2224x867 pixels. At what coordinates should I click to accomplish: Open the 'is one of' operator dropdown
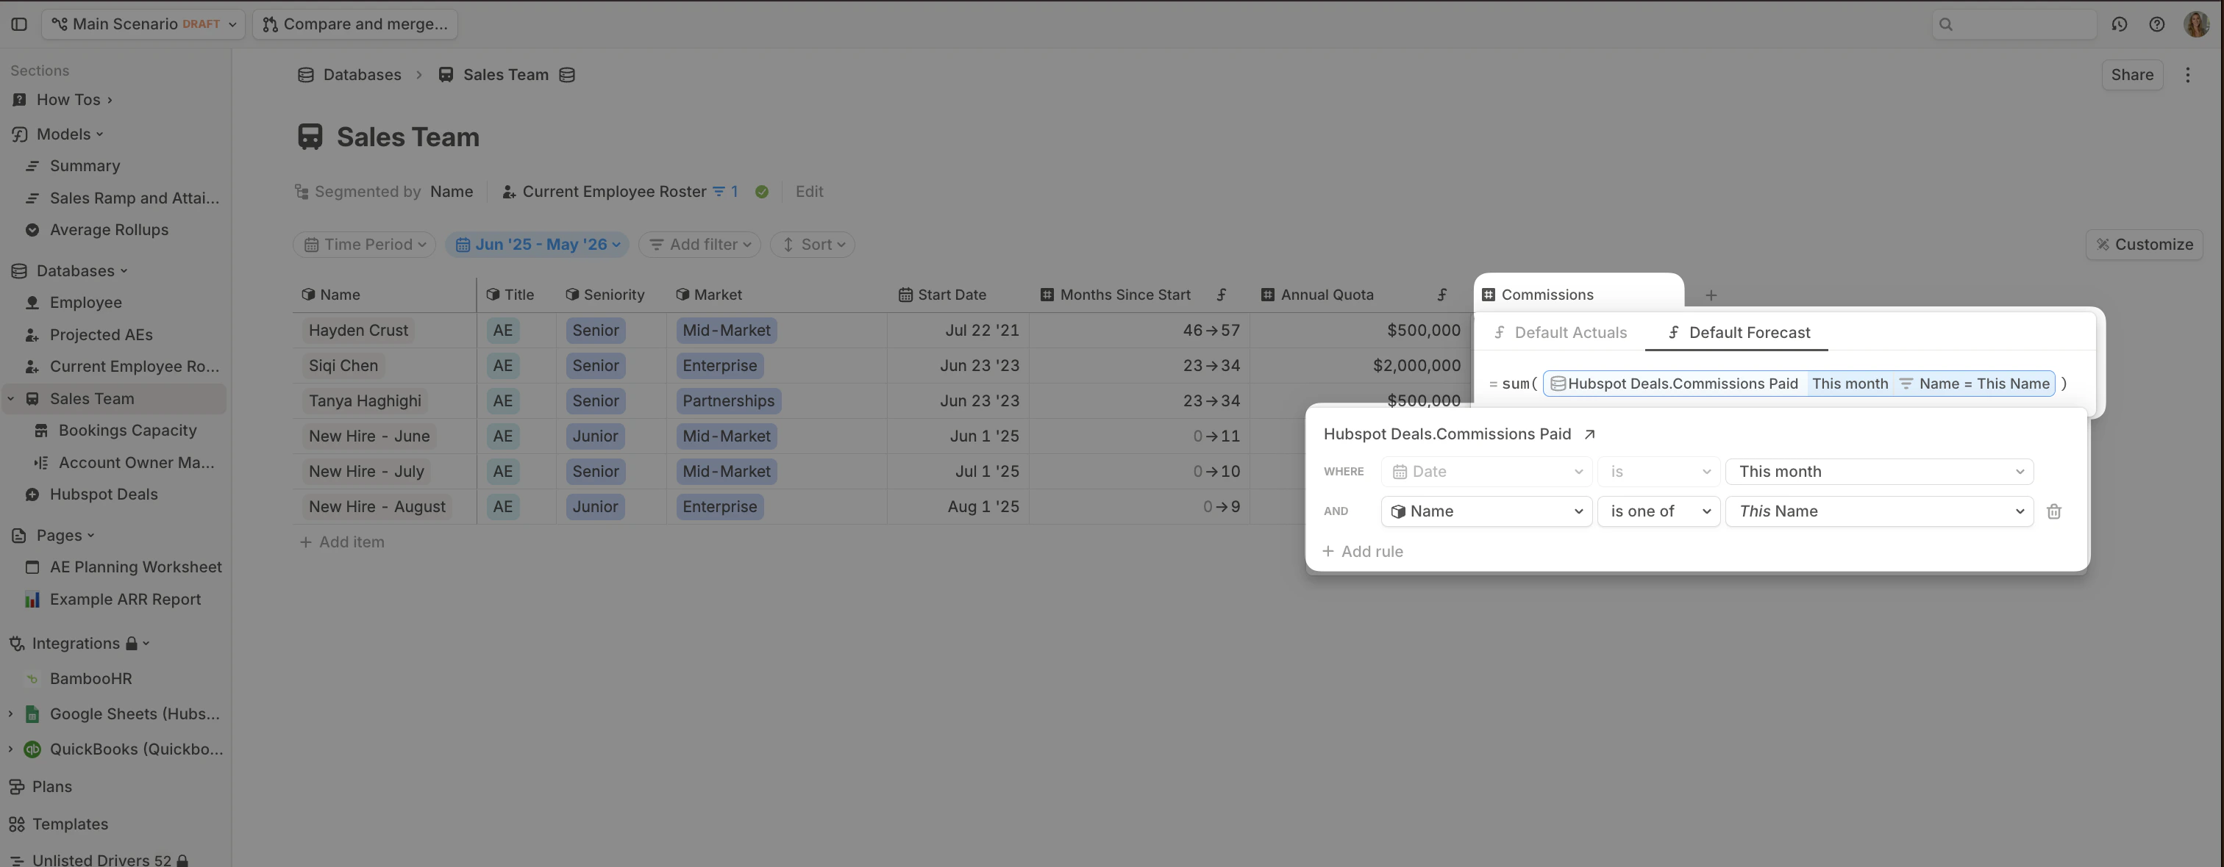pyautogui.click(x=1658, y=511)
